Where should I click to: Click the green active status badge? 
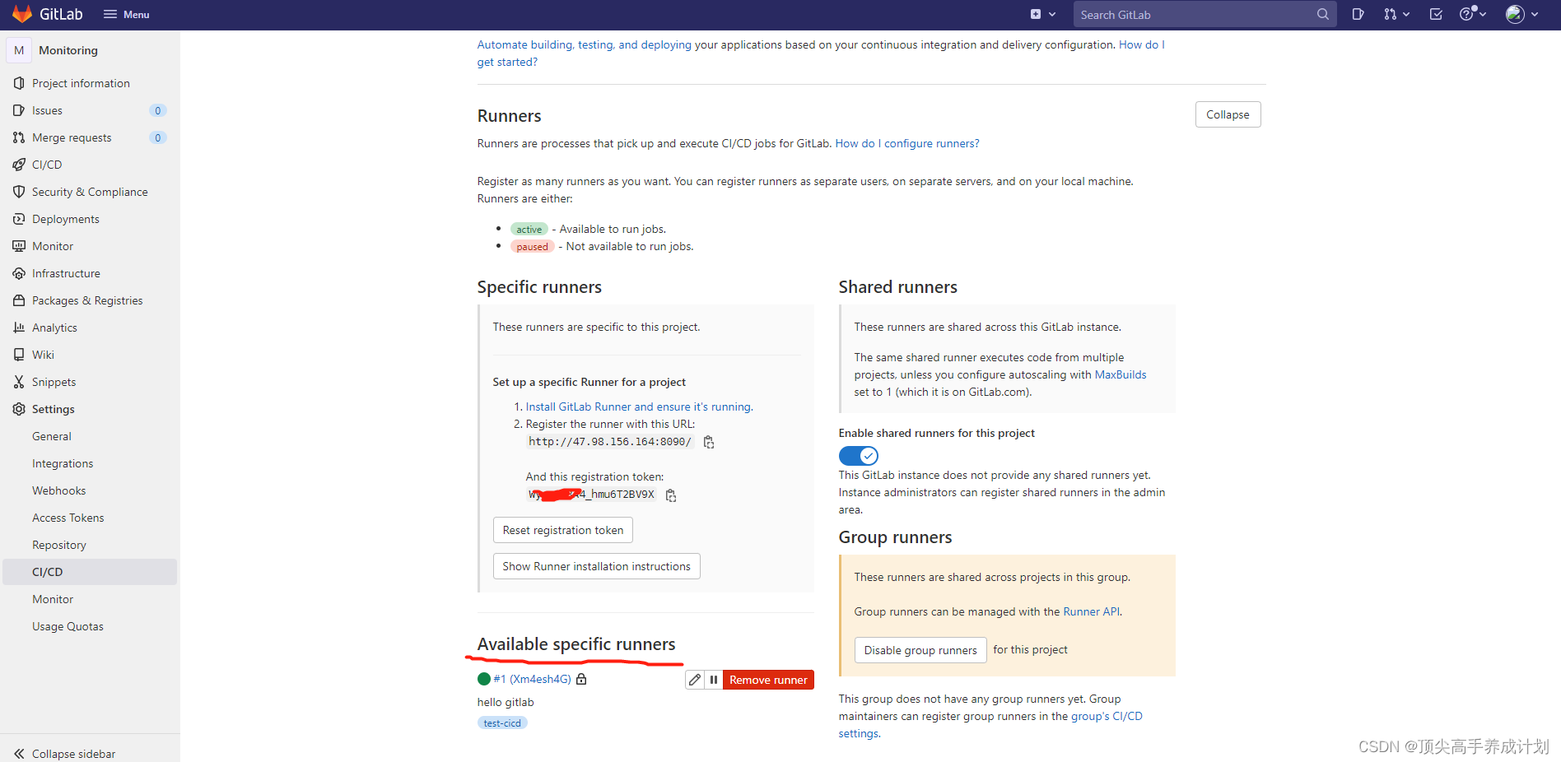click(x=529, y=230)
